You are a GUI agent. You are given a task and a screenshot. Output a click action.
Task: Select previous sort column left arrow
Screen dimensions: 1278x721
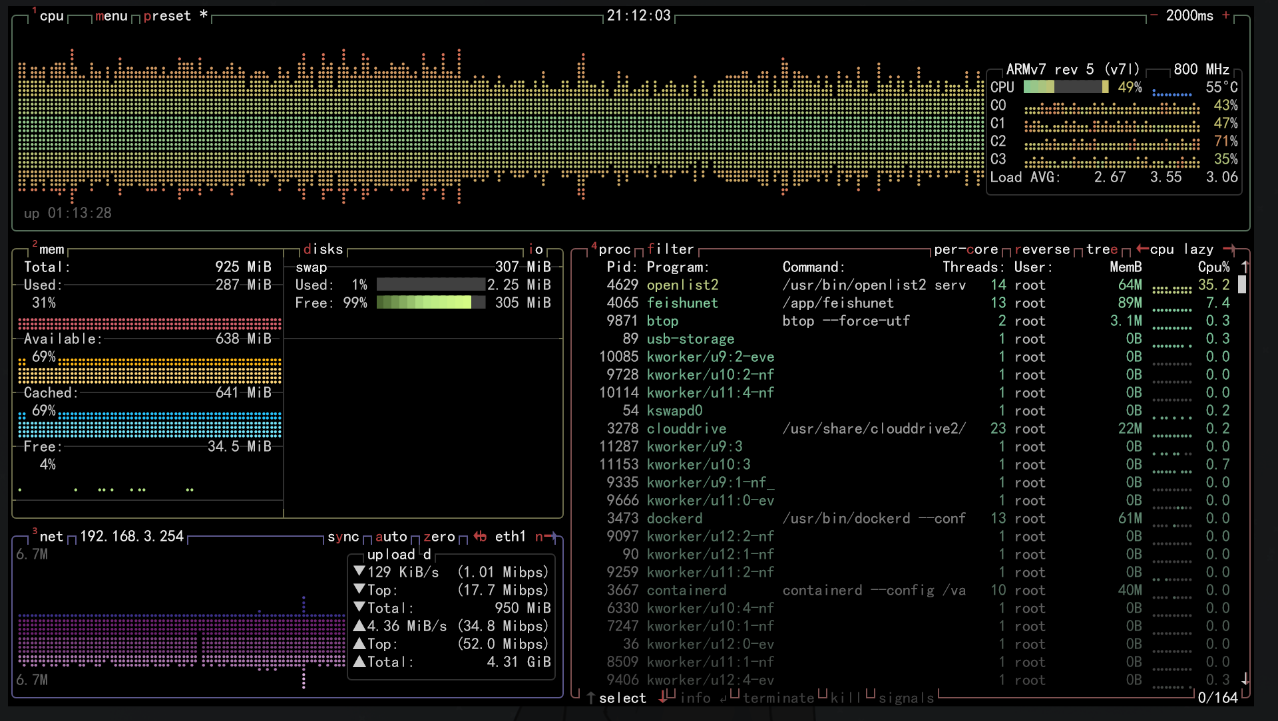[1142, 249]
